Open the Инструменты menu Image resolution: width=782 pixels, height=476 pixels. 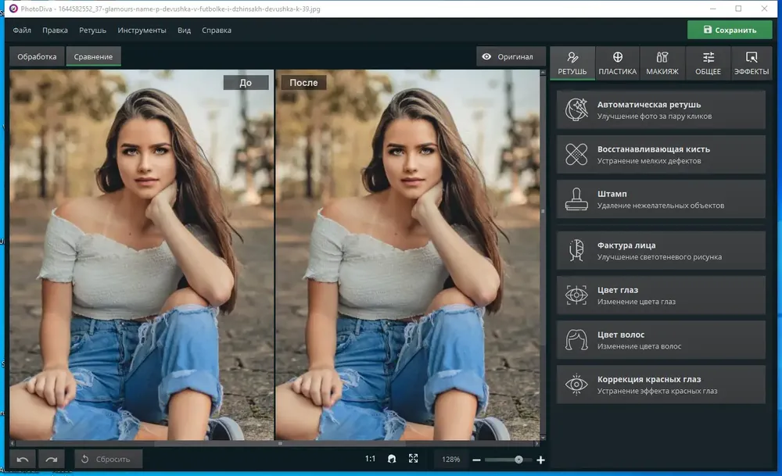[142, 30]
